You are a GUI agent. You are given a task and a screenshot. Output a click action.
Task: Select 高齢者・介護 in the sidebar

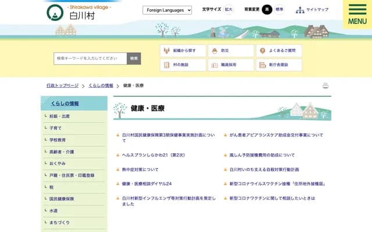pos(62,151)
